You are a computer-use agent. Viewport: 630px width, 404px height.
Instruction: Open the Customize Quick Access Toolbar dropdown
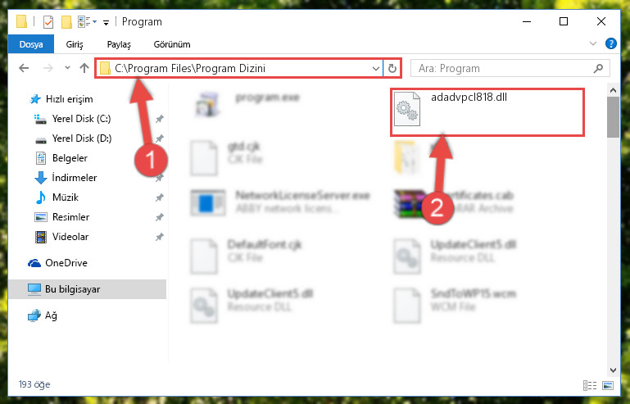[x=106, y=22]
